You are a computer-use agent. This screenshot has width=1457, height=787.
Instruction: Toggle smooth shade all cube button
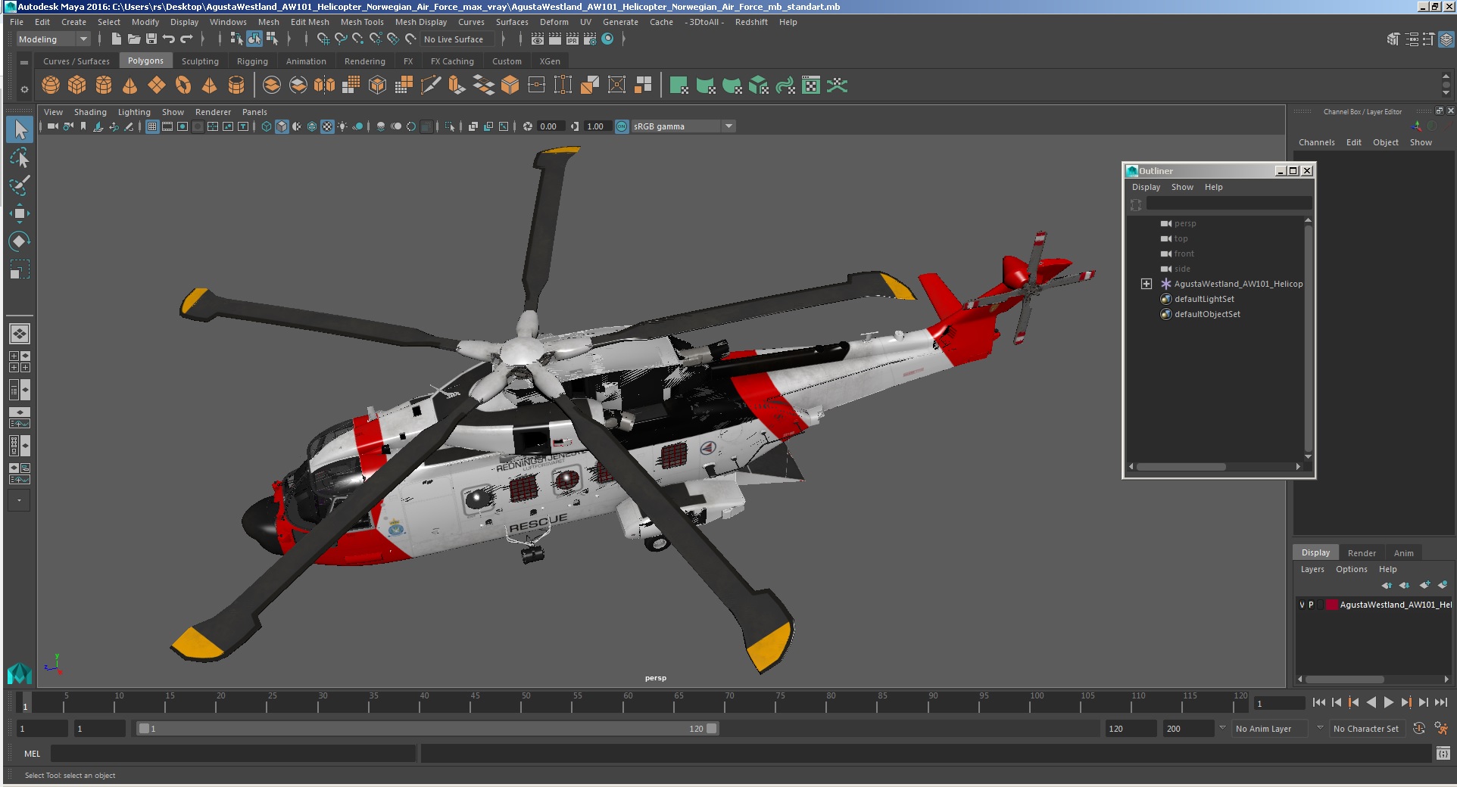pos(282,126)
